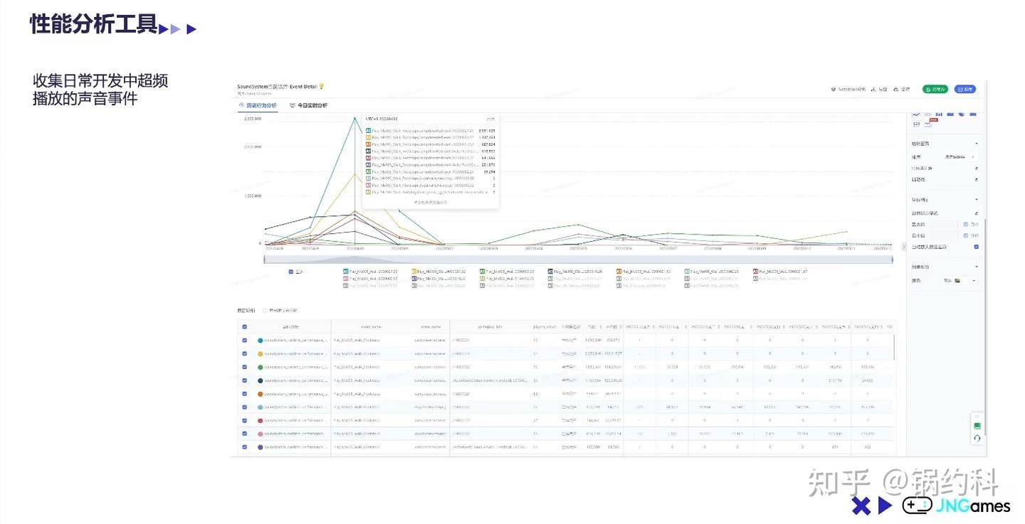The width and height of the screenshot is (1025, 524).
Task: Choose the 123 numeric display icon
Action: pos(916,124)
